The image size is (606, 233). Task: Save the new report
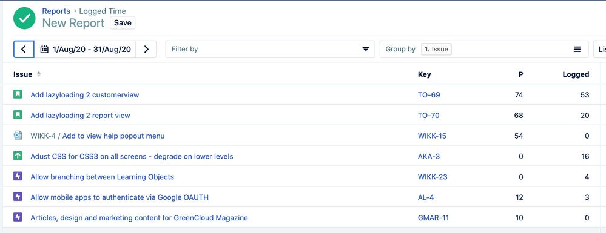click(x=123, y=23)
